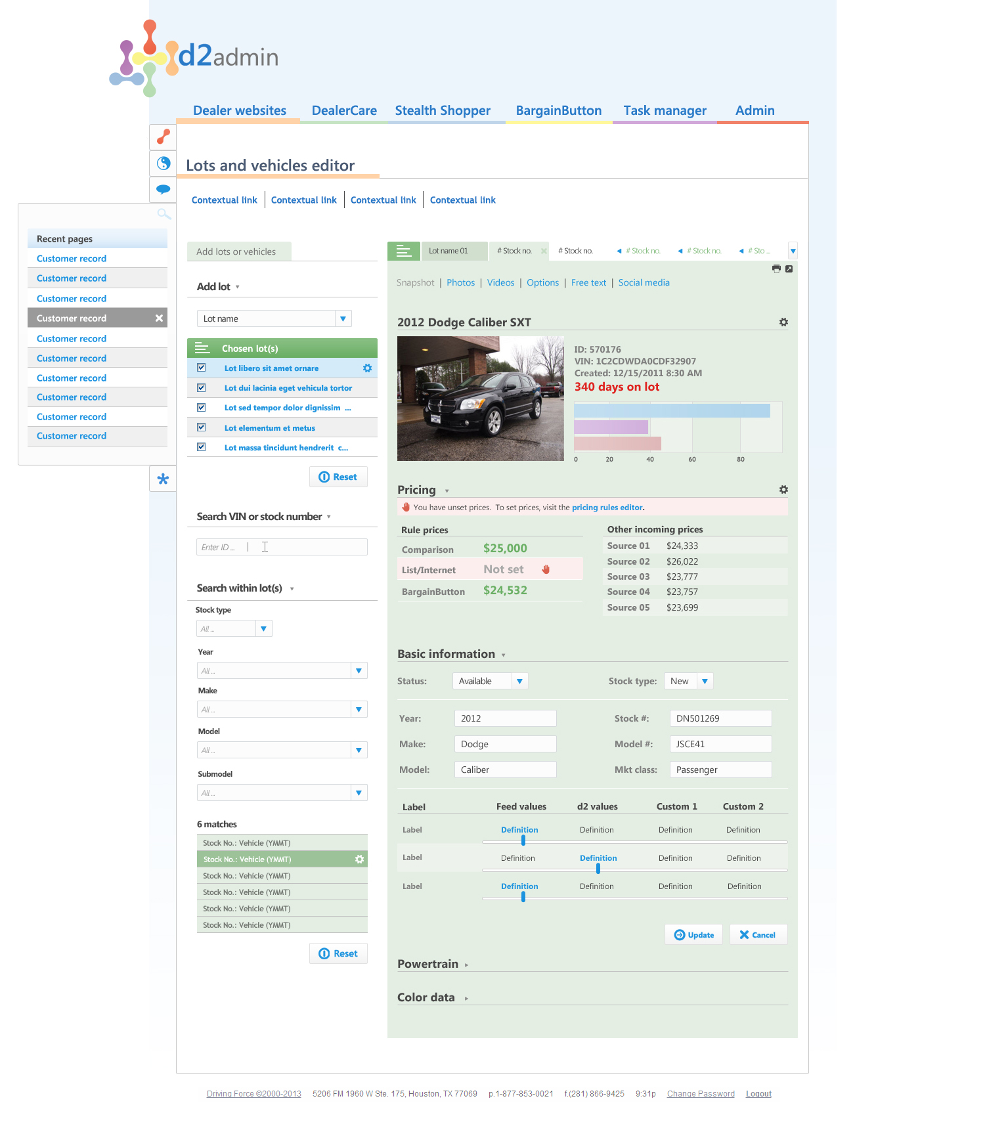Click the Logout link
Viewport: 985px width, 1130px height.
pos(758,1094)
